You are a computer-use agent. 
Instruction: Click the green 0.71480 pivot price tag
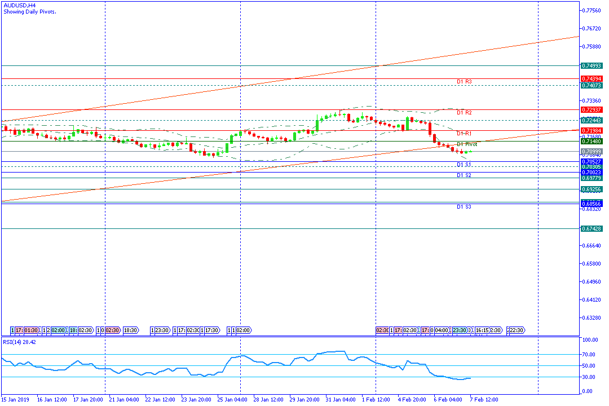tap(592, 142)
